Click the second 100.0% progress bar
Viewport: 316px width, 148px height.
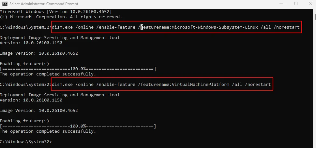[78, 126]
